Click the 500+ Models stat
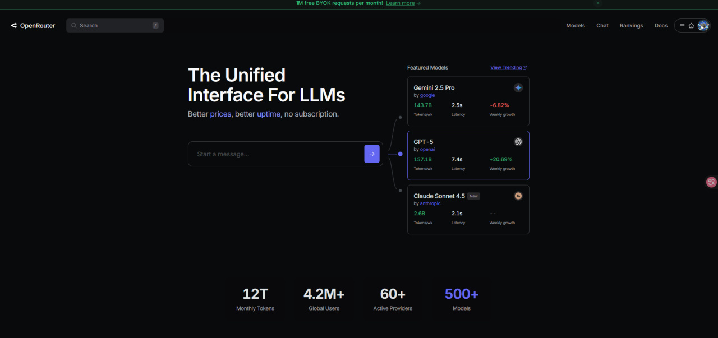Viewport: 718px width, 338px height. click(x=462, y=299)
